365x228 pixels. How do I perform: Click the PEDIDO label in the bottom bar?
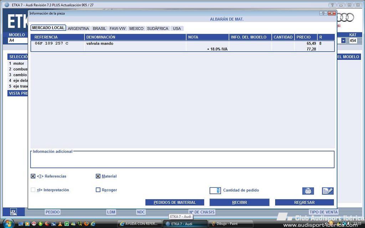[53, 212]
